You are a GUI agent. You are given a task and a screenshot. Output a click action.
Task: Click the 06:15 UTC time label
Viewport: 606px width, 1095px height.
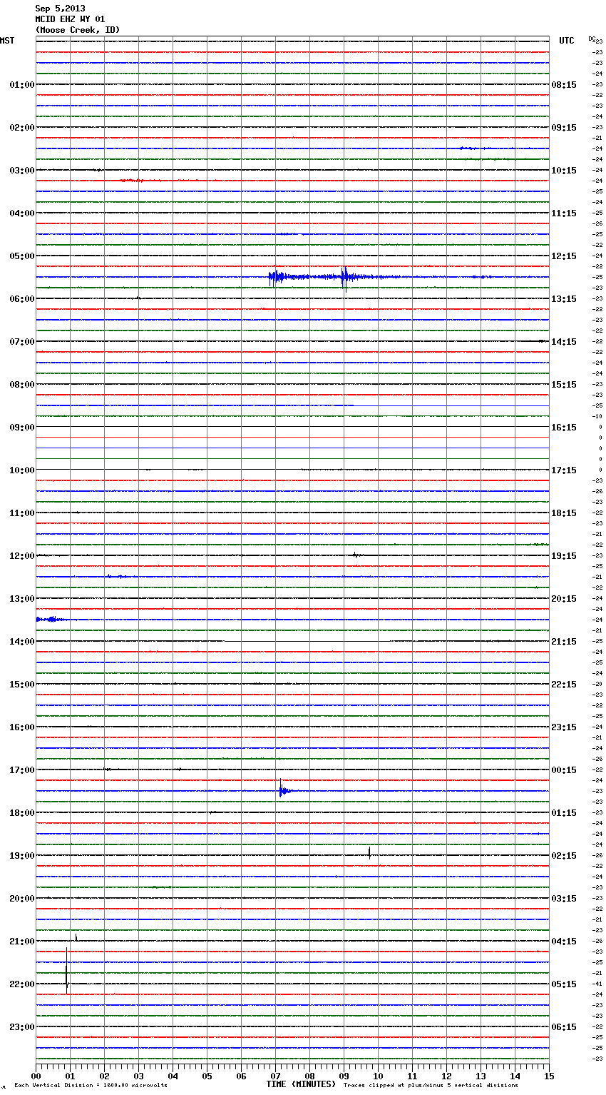564,1027
